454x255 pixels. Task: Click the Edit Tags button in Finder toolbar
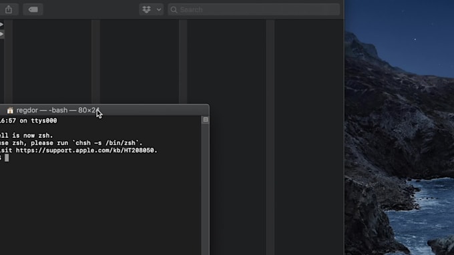tap(33, 9)
